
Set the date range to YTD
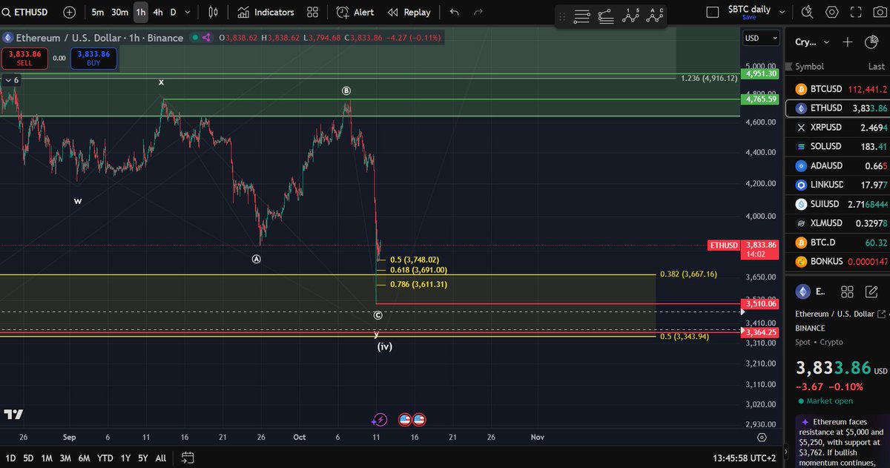click(105, 458)
